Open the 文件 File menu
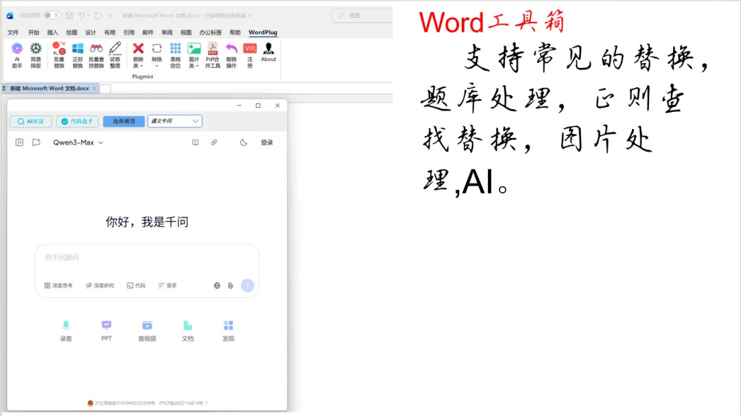 tap(13, 33)
